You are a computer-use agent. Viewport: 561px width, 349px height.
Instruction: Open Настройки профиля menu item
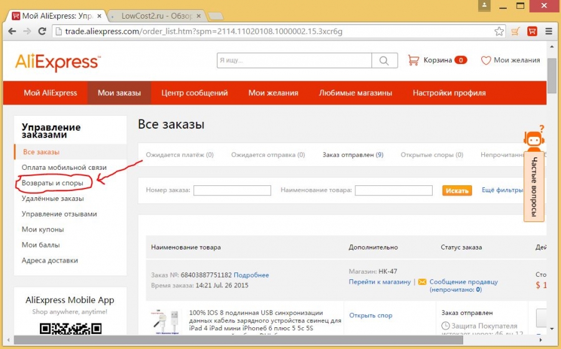point(449,93)
